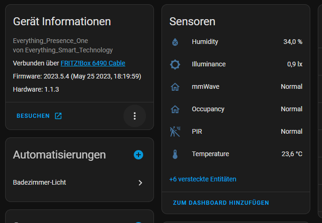Screen dimensions: 322x223
Task: Click the external link icon beside BESUCHEN
Action: tap(58, 116)
